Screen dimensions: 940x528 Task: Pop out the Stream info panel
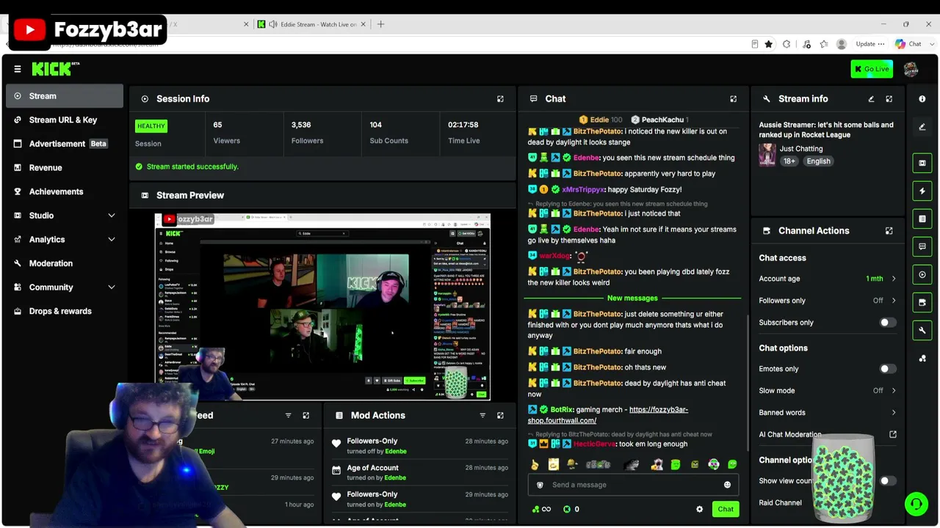[x=889, y=99]
